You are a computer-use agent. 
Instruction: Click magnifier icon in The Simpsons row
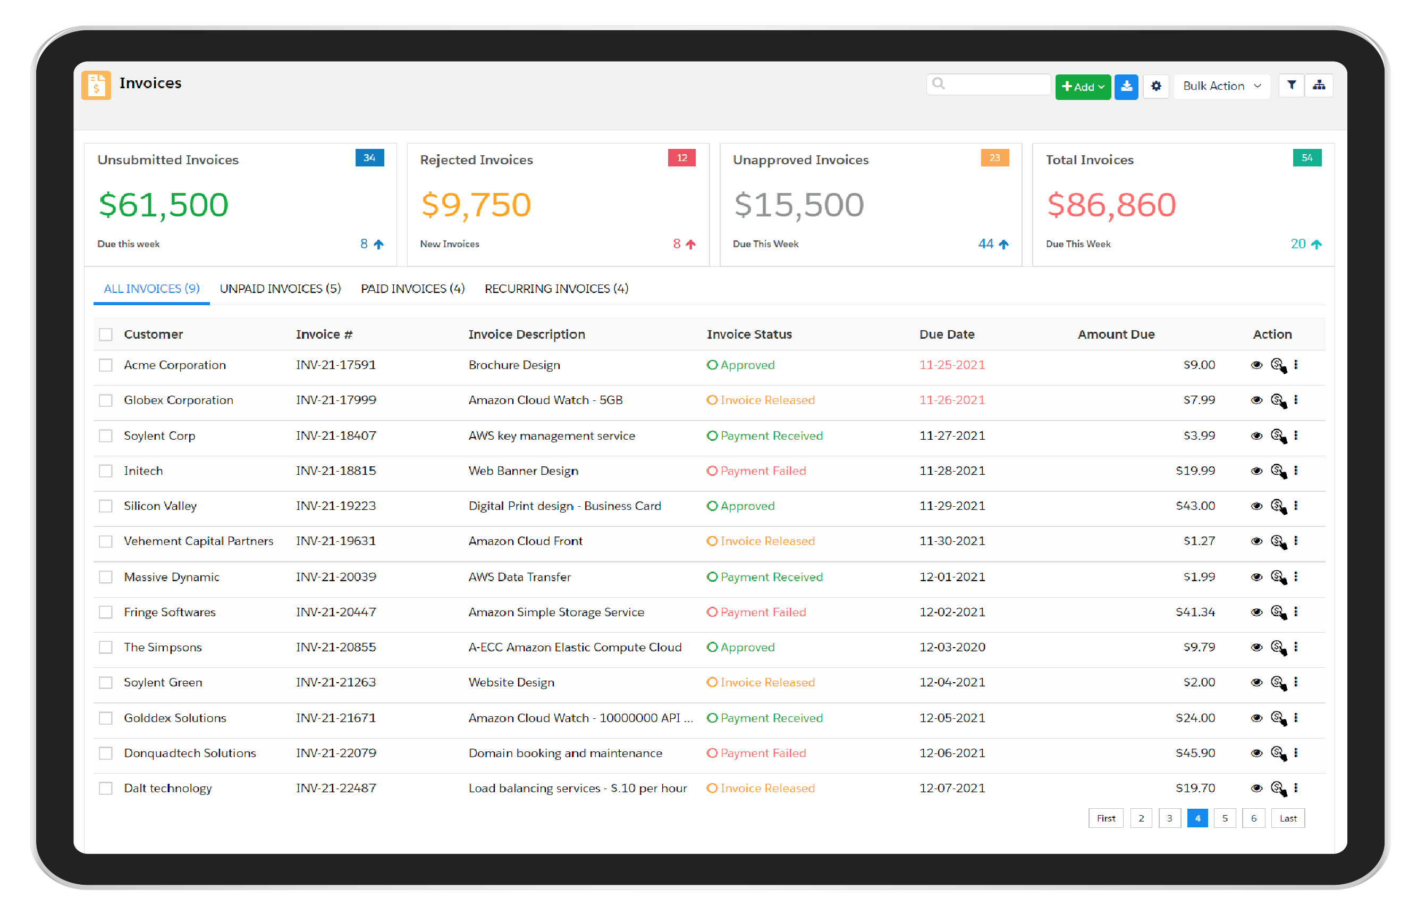click(1279, 647)
